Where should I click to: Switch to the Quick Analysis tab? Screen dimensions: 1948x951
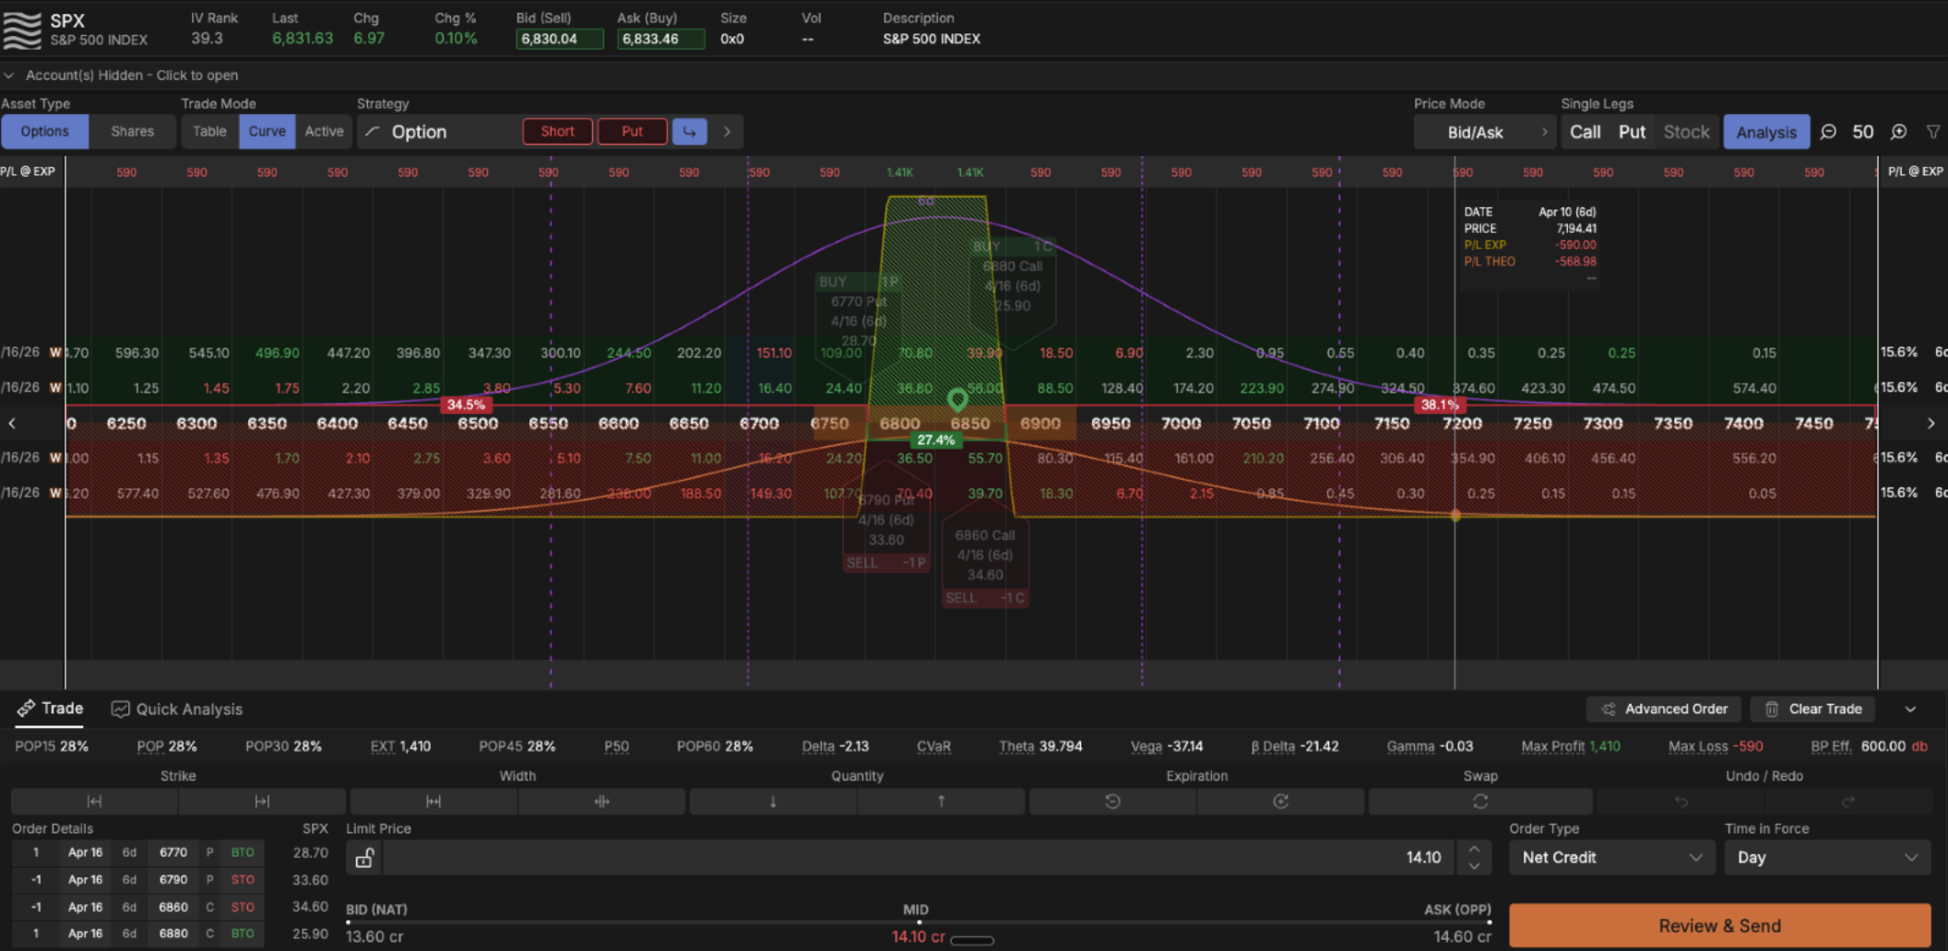click(175, 709)
